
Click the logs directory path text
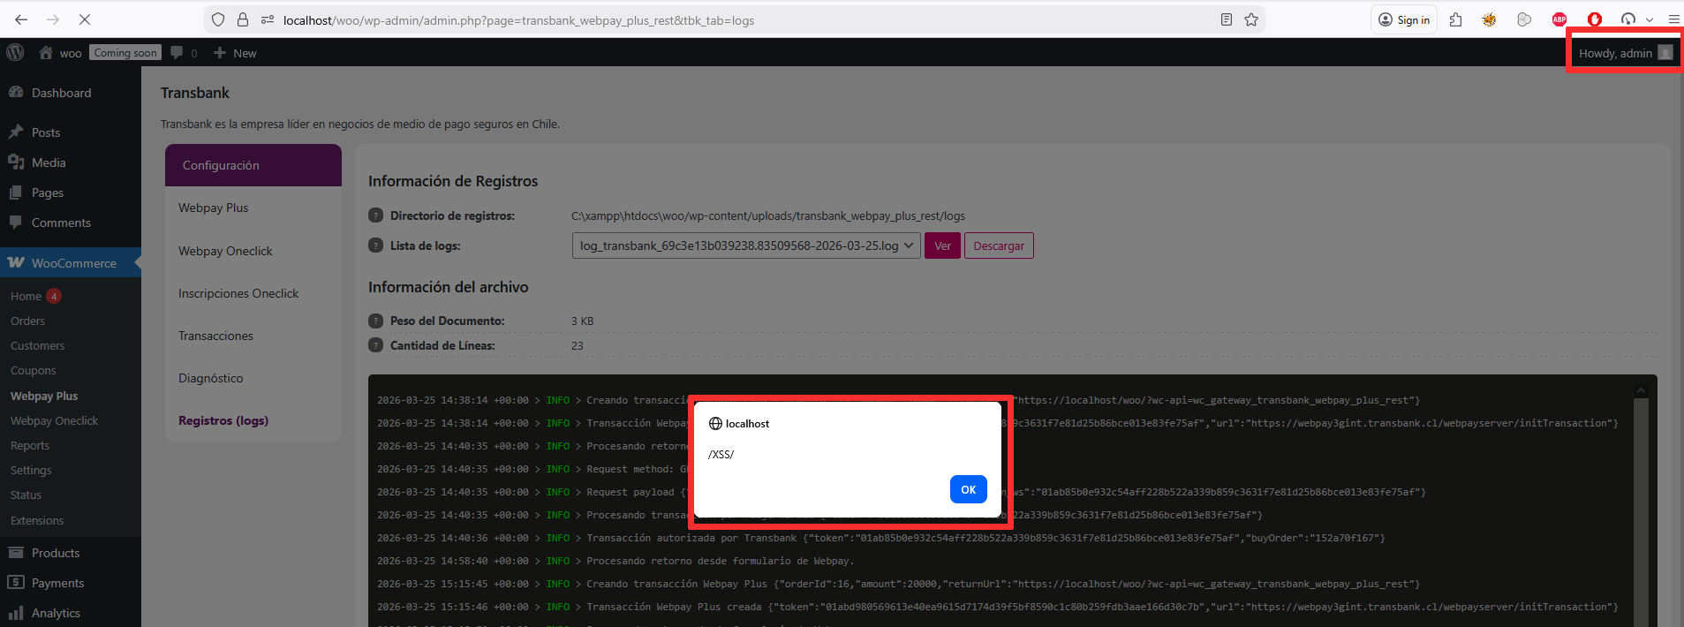[768, 215]
